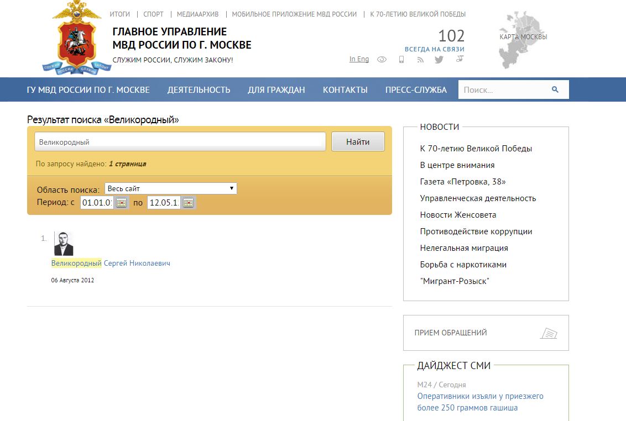626x421 pixels.
Task: Open digest article about 250 граммов гашиша
Action: [480, 402]
